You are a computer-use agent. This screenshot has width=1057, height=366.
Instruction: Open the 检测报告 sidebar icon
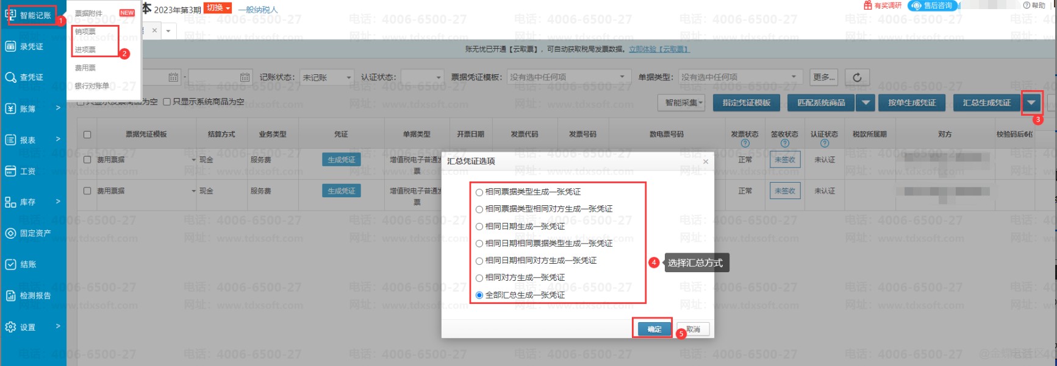10,296
